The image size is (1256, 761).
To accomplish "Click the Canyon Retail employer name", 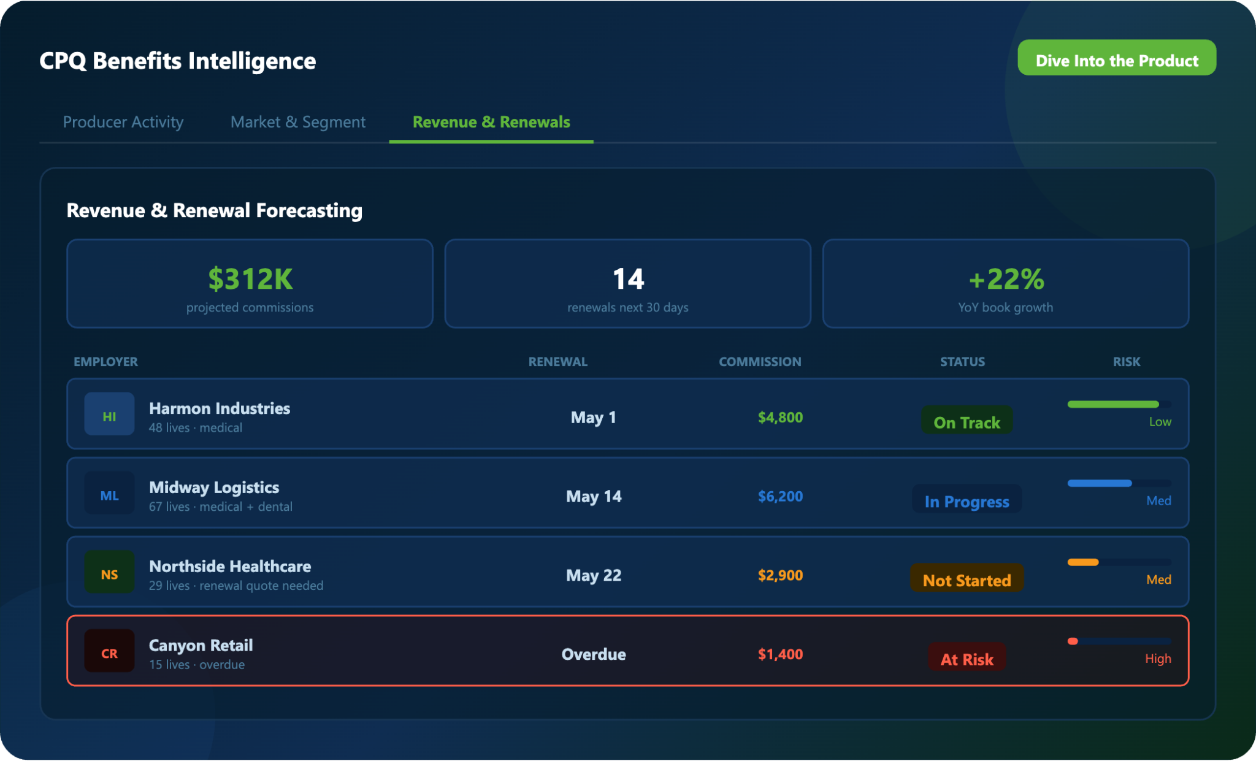I will [201, 645].
